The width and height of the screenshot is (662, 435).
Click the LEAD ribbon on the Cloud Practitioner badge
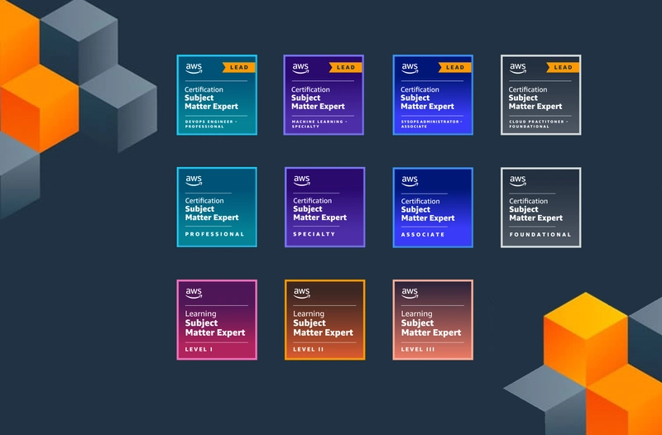(561, 68)
